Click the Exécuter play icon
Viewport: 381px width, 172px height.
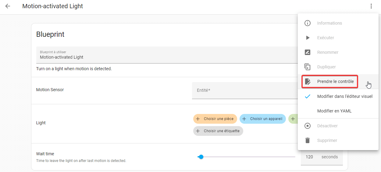coord(308,38)
